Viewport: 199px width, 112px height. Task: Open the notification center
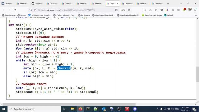(x=194, y=109)
